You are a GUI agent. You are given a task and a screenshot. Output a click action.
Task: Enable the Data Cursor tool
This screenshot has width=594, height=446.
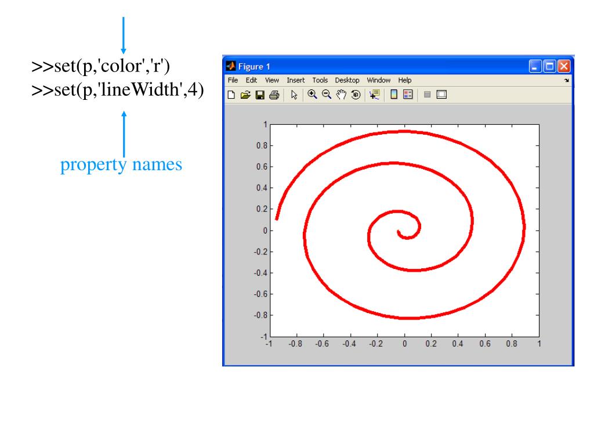pos(375,95)
